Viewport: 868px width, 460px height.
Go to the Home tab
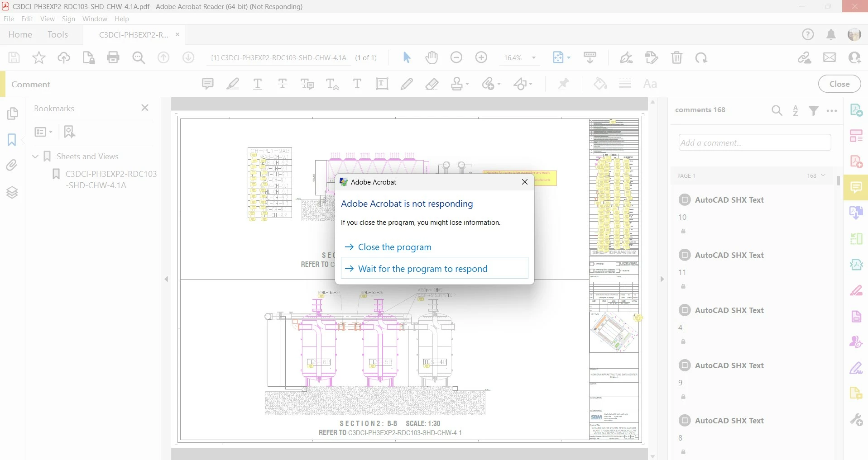click(x=20, y=34)
